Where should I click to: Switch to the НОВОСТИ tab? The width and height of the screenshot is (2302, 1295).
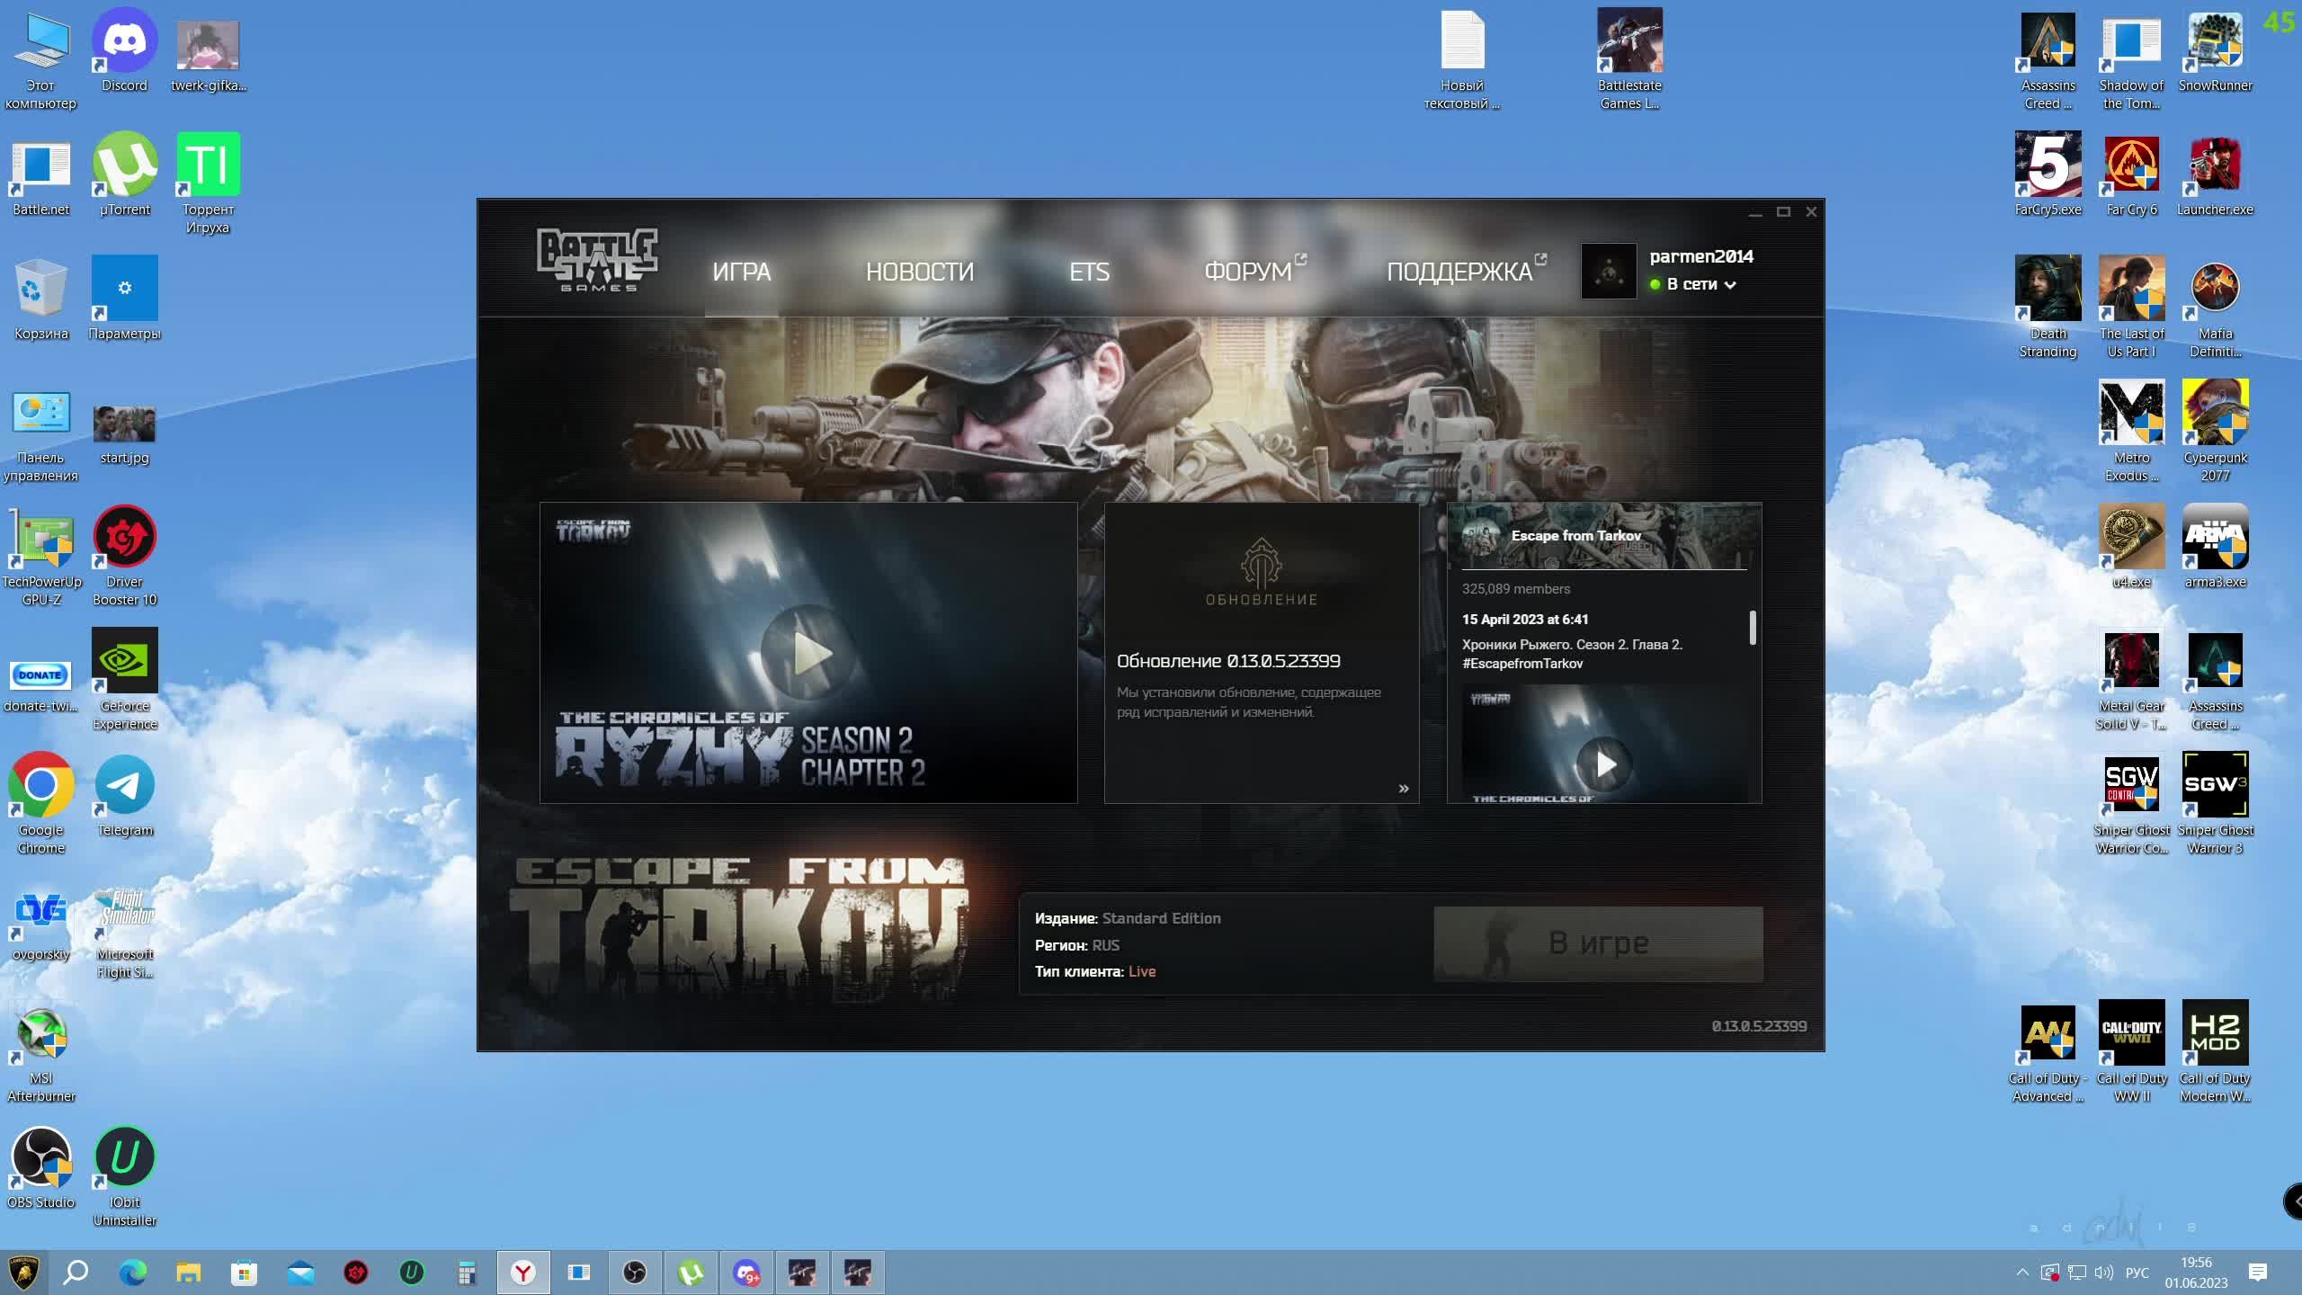tap(919, 272)
